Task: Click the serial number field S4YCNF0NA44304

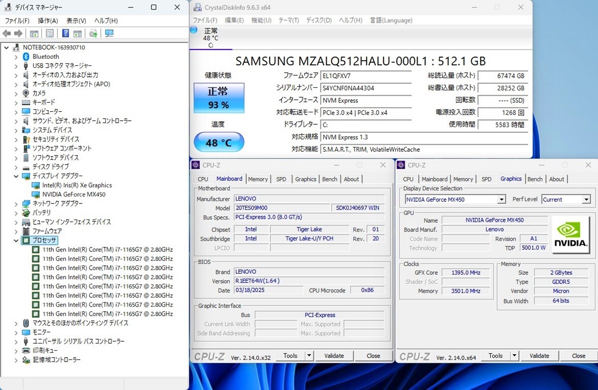Action: (x=366, y=88)
